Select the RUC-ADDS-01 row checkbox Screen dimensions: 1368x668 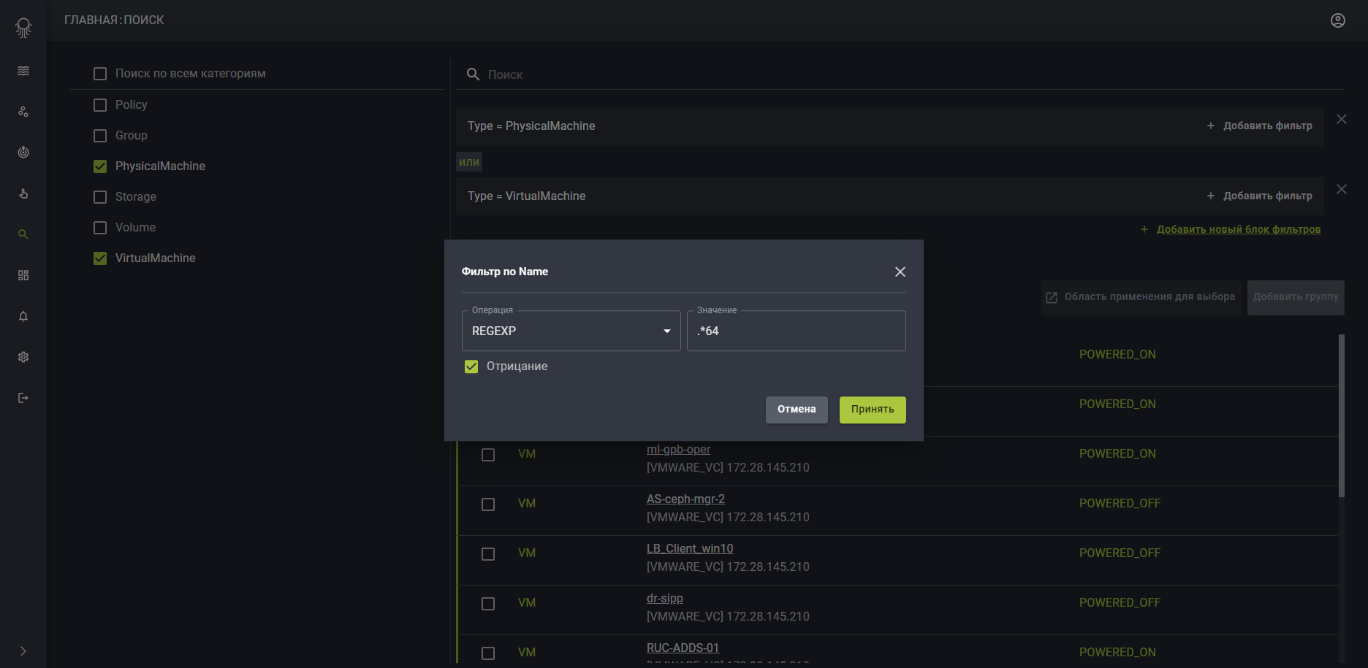coord(488,653)
